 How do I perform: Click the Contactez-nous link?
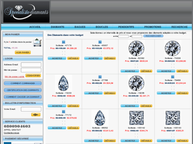pos(11,133)
